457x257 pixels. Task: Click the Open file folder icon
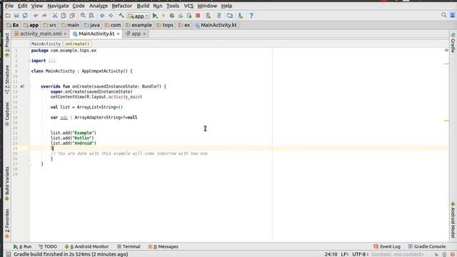pyautogui.click(x=8, y=16)
